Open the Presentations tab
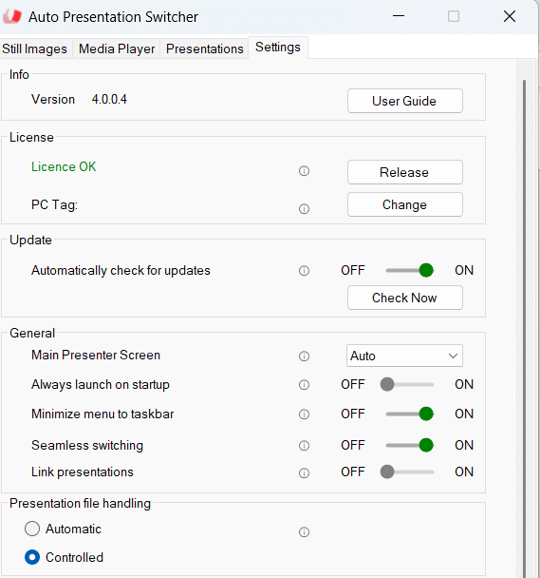The image size is (540, 578). point(205,48)
